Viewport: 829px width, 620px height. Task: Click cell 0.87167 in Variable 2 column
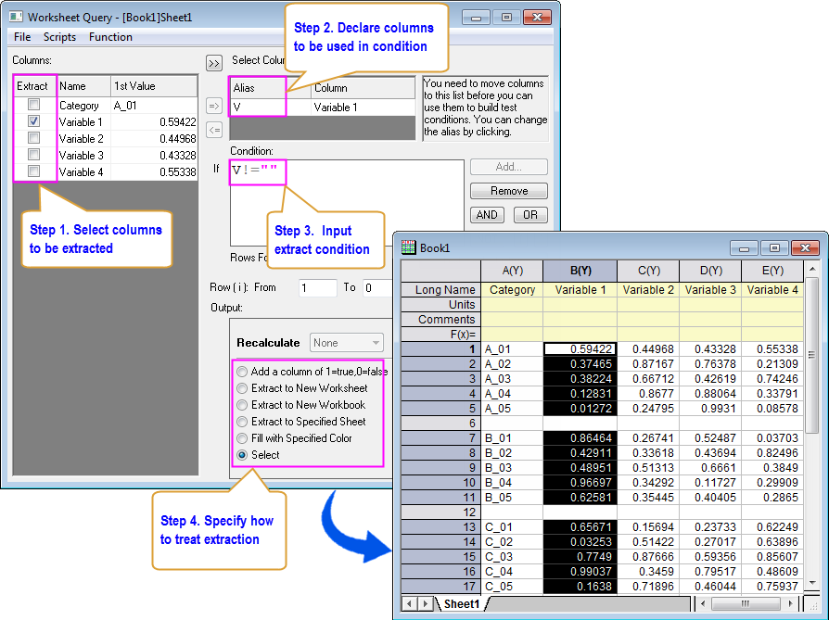coord(648,364)
